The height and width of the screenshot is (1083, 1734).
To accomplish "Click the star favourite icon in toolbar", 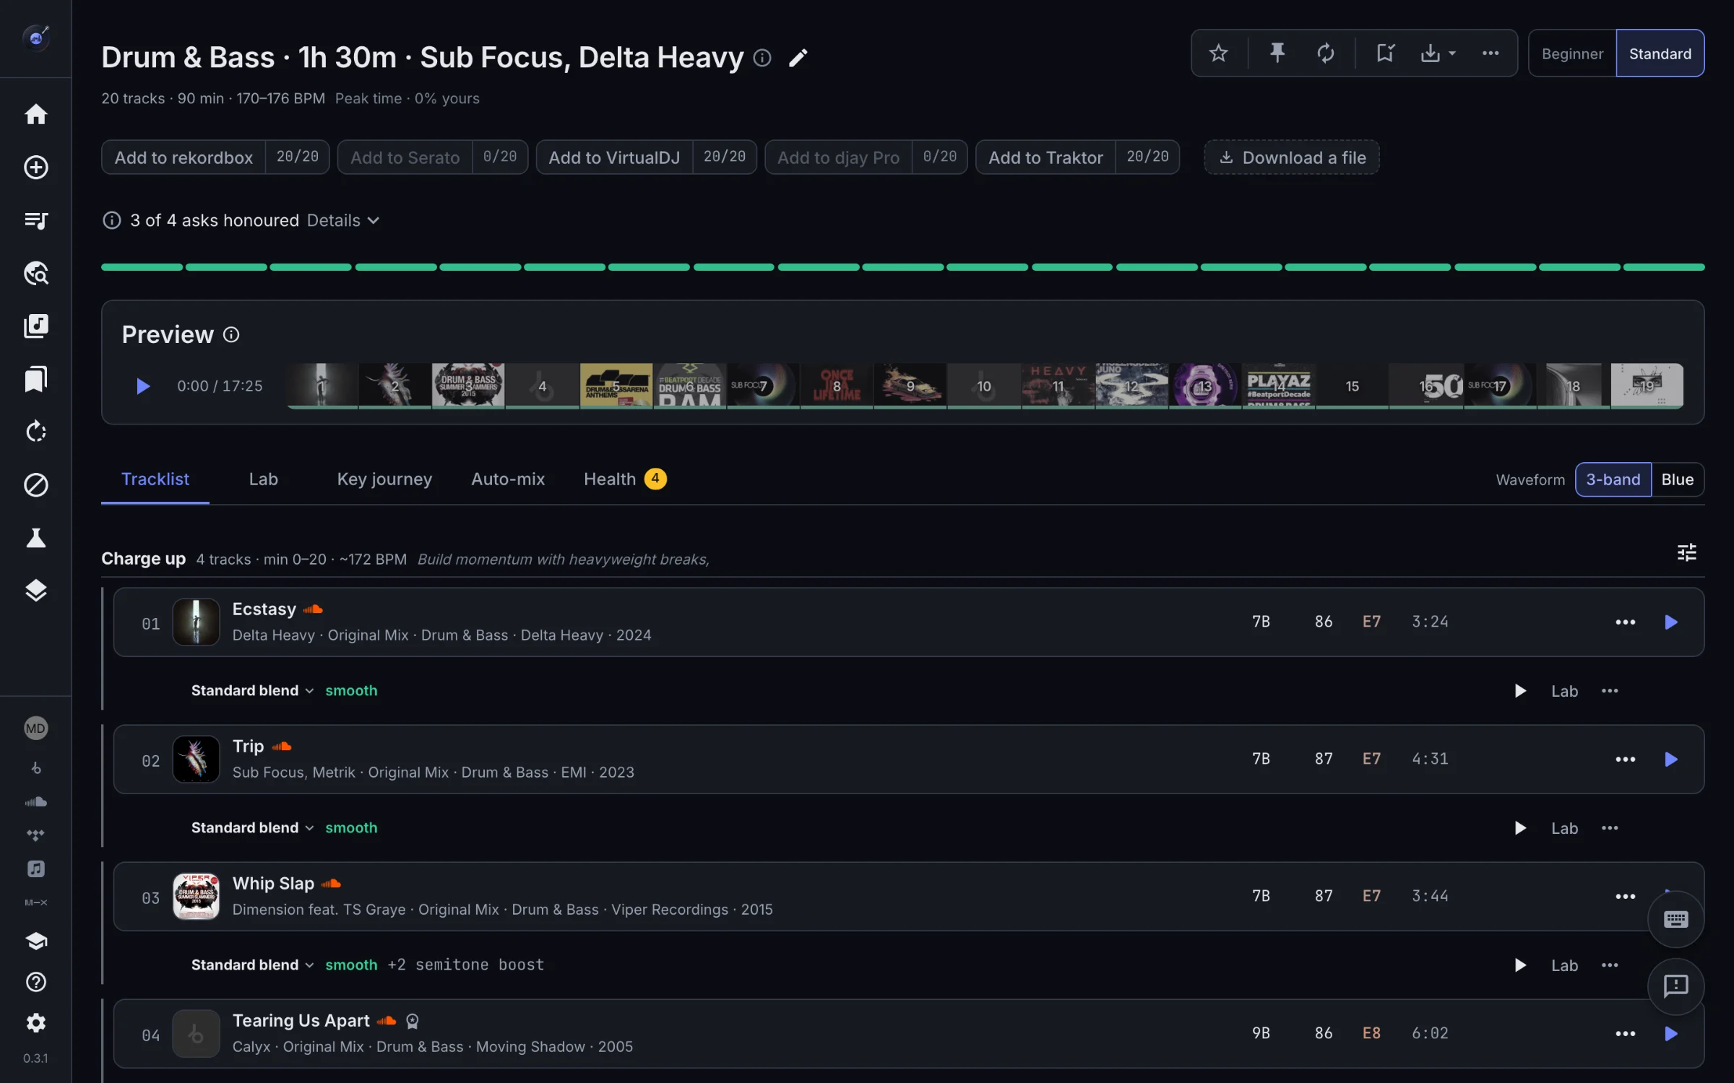I will 1218,53.
